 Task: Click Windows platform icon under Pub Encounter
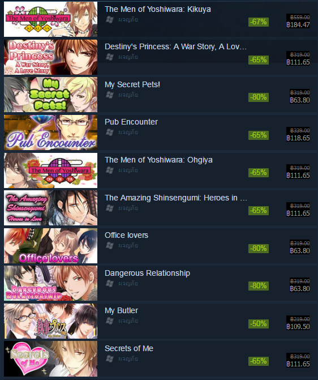click(110, 133)
